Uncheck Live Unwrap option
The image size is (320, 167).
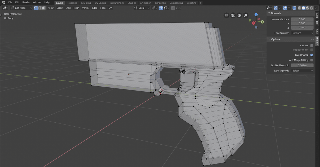point(311,55)
